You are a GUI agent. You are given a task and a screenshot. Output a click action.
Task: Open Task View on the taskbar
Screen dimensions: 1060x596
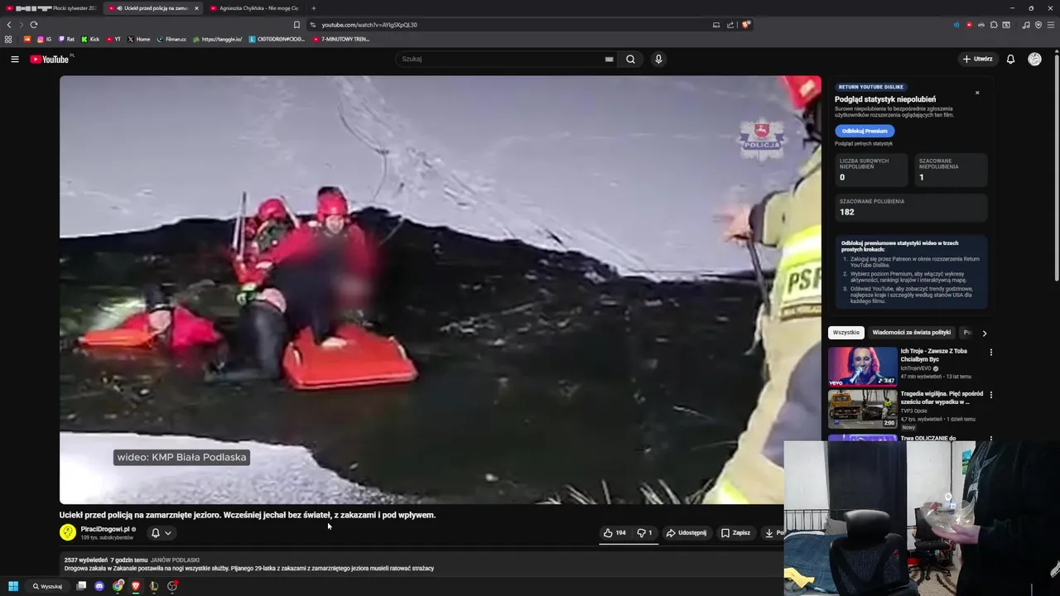tap(81, 586)
